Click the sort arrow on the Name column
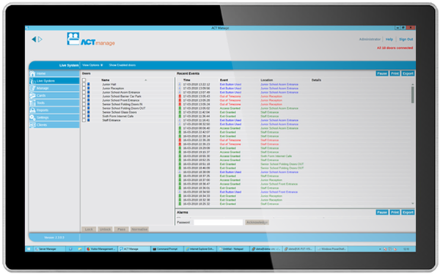This screenshot has height=274, width=440. click(146, 80)
